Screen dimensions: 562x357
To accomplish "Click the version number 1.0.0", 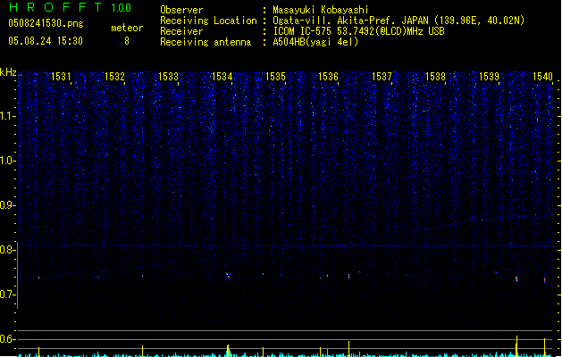I will (x=121, y=7).
